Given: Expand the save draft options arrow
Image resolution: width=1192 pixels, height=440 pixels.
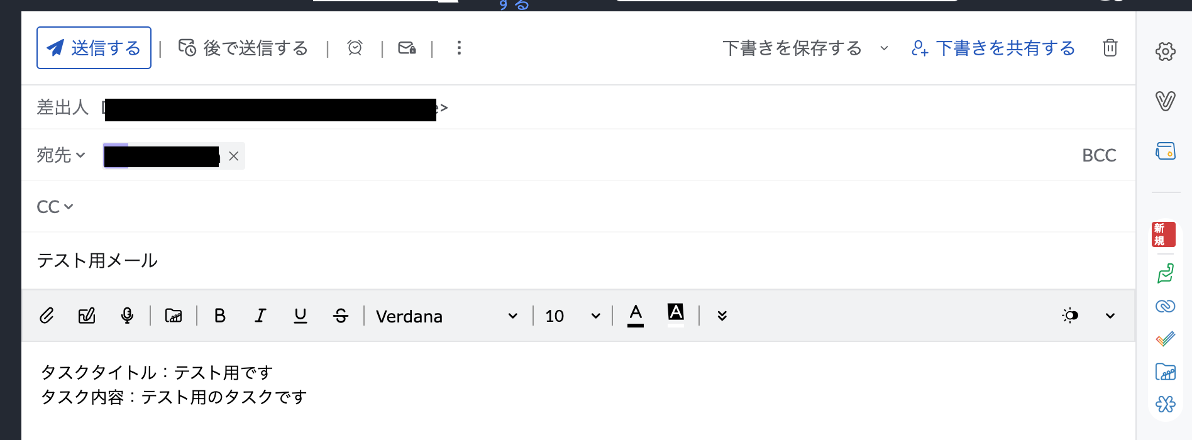Looking at the screenshot, I should pyautogui.click(x=884, y=48).
